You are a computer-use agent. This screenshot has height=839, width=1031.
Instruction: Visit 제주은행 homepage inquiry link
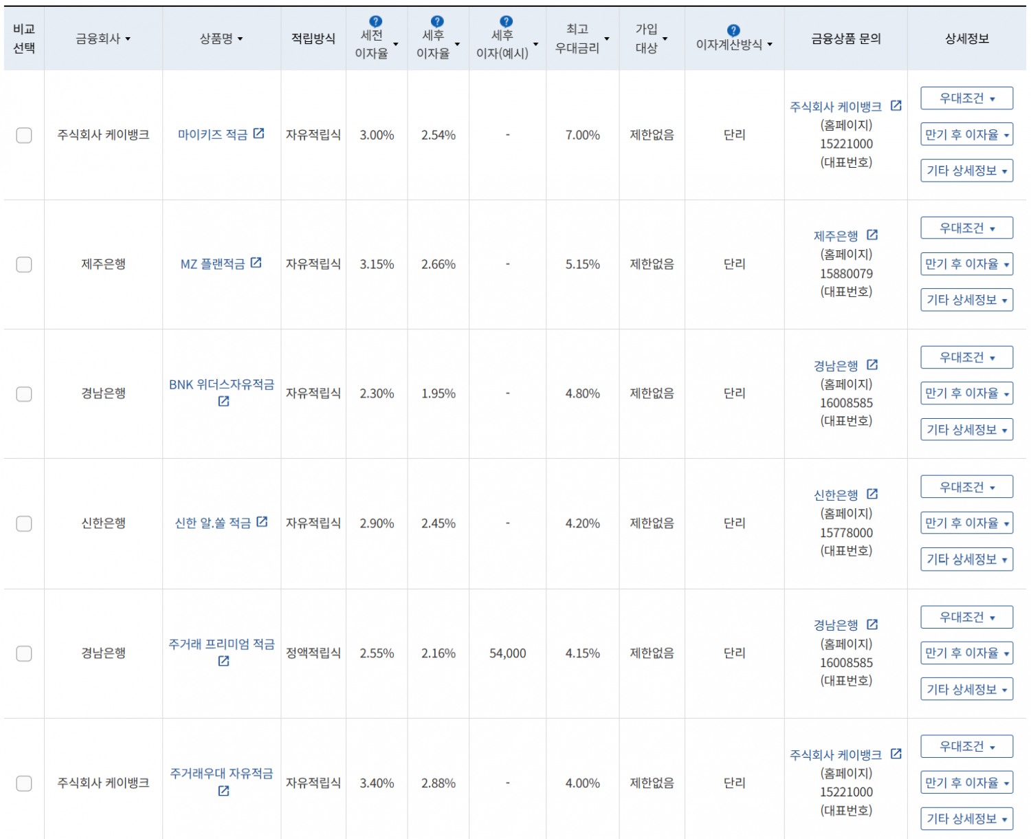tap(836, 236)
